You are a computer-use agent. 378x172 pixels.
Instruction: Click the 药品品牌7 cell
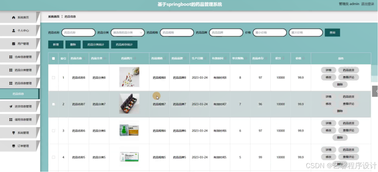tap(180, 104)
